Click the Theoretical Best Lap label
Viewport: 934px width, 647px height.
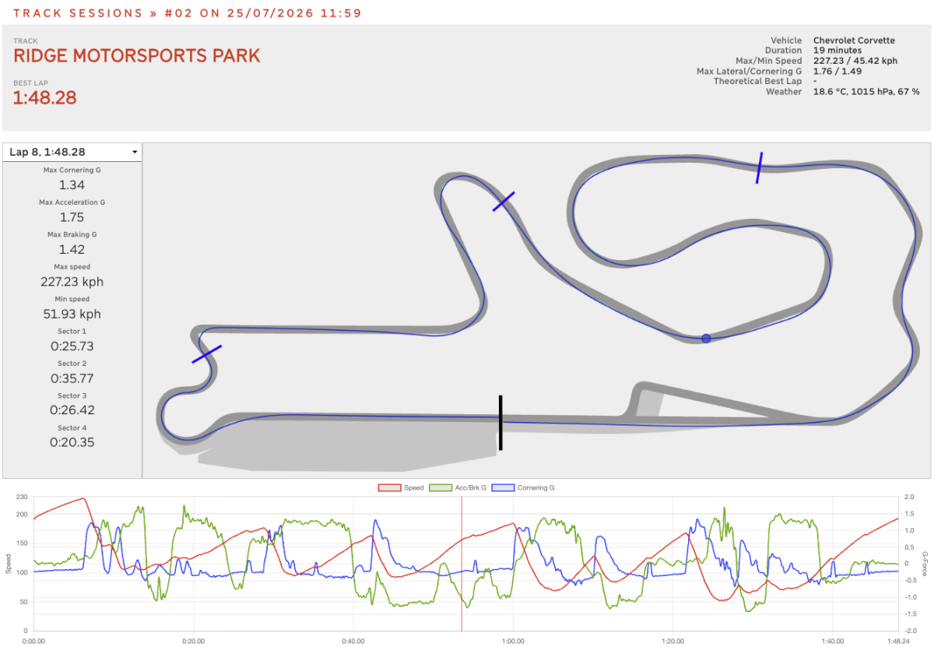757,81
